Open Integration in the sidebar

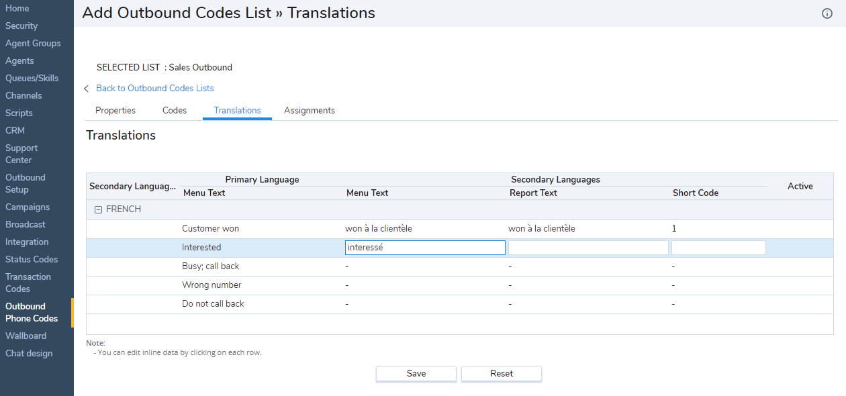[27, 242]
